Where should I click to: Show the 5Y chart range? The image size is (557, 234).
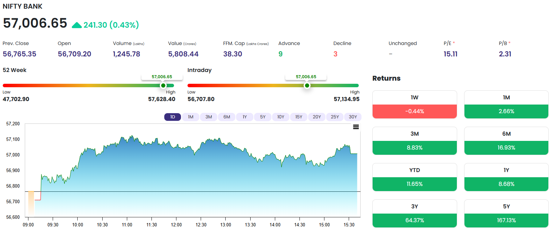263,117
